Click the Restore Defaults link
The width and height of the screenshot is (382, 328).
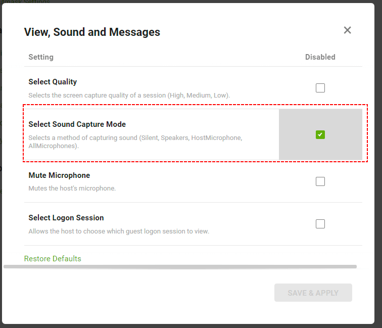pyautogui.click(x=53, y=259)
